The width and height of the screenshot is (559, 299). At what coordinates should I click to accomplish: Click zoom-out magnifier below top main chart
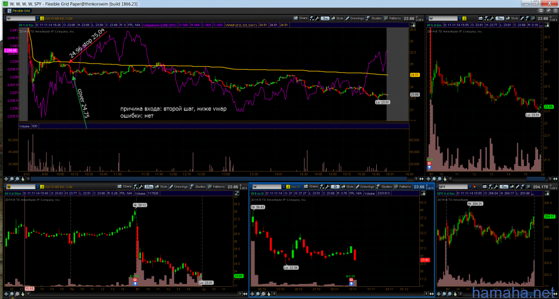click(17, 179)
